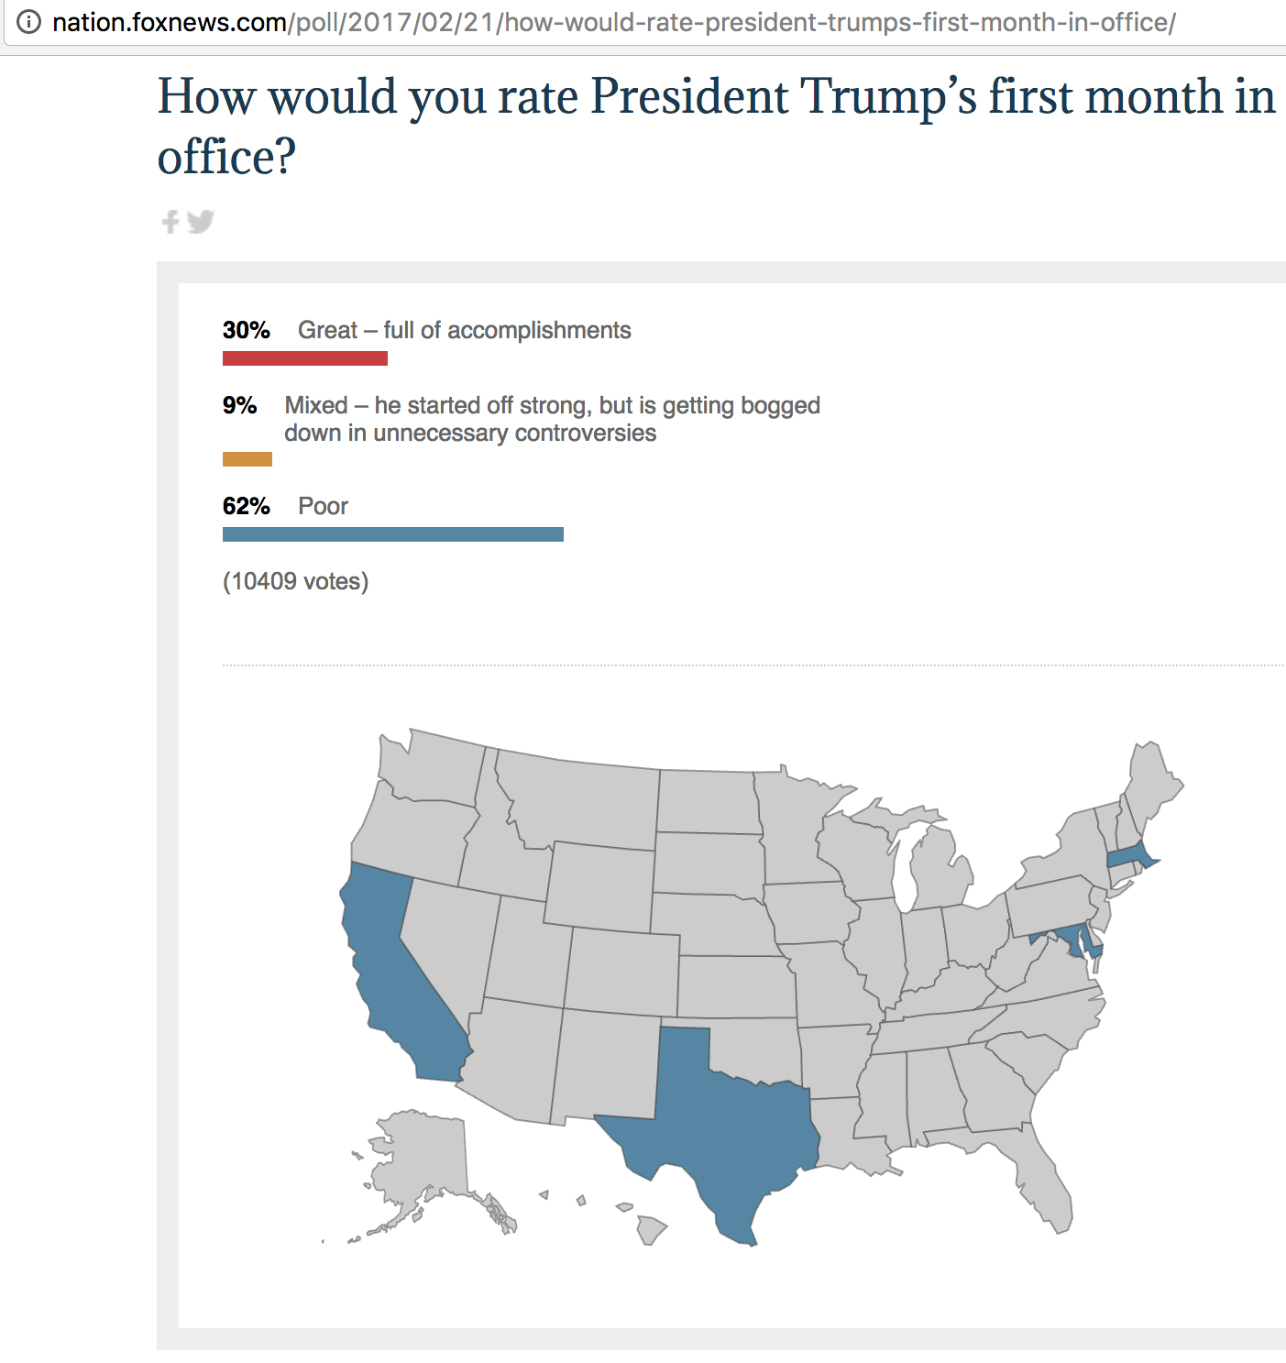
Task: Share poll via Facebook icon
Action: pyautogui.click(x=170, y=222)
